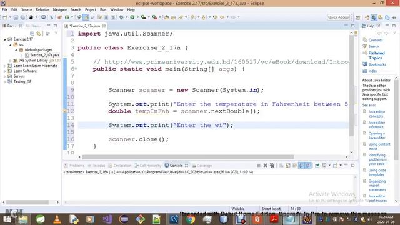Open Visual Studio from taskbar
The width and height of the screenshot is (400, 225).
pos(107,219)
